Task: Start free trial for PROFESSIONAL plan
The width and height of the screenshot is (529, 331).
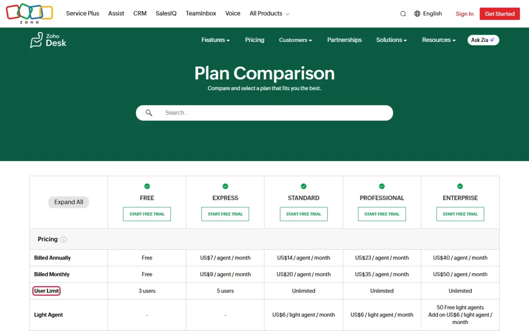Action: (382, 214)
